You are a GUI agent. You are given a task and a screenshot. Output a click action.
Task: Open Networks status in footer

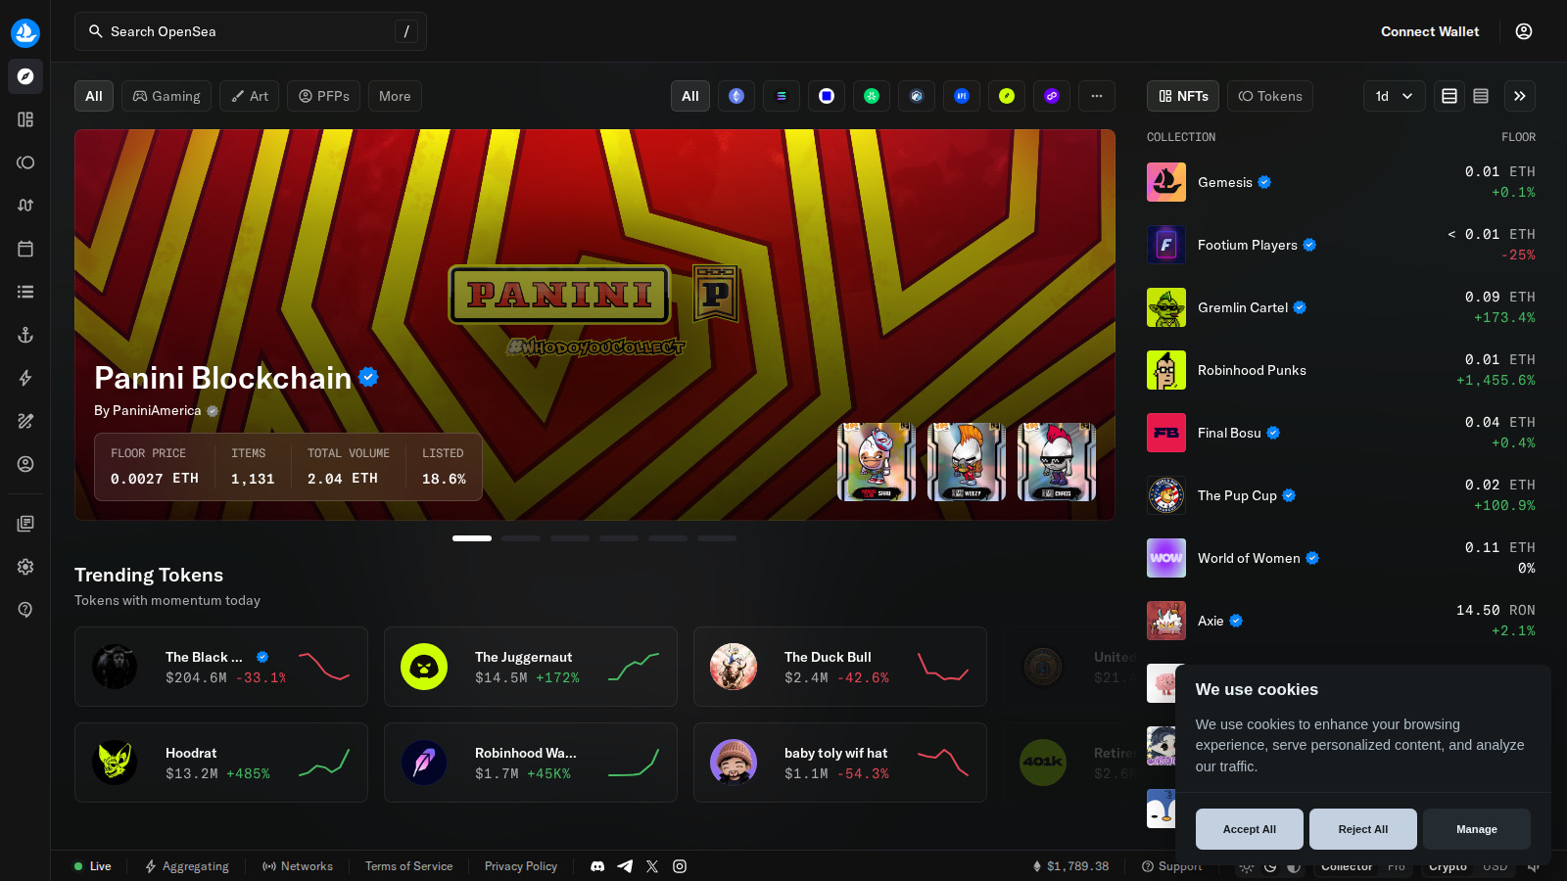298,866
